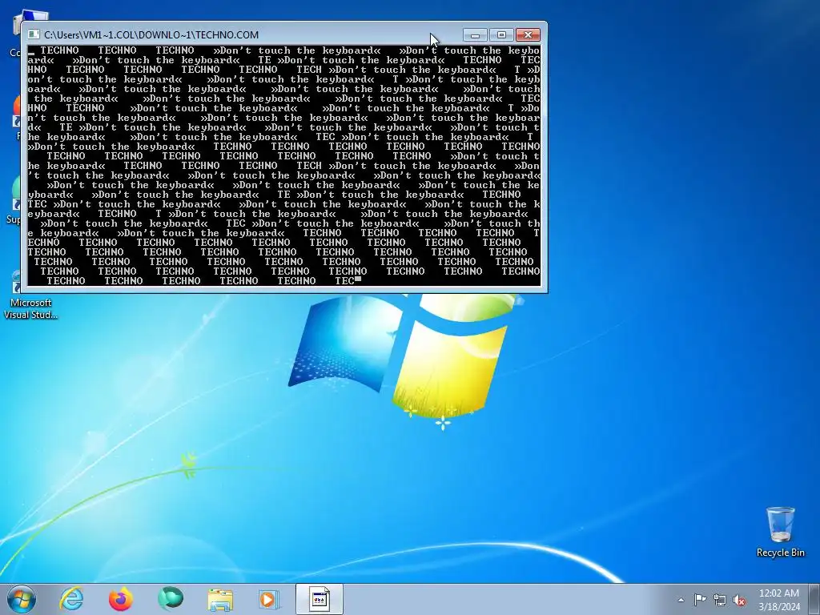Maximize the TECHNO.COM console window
The image size is (820, 615).
501,35
